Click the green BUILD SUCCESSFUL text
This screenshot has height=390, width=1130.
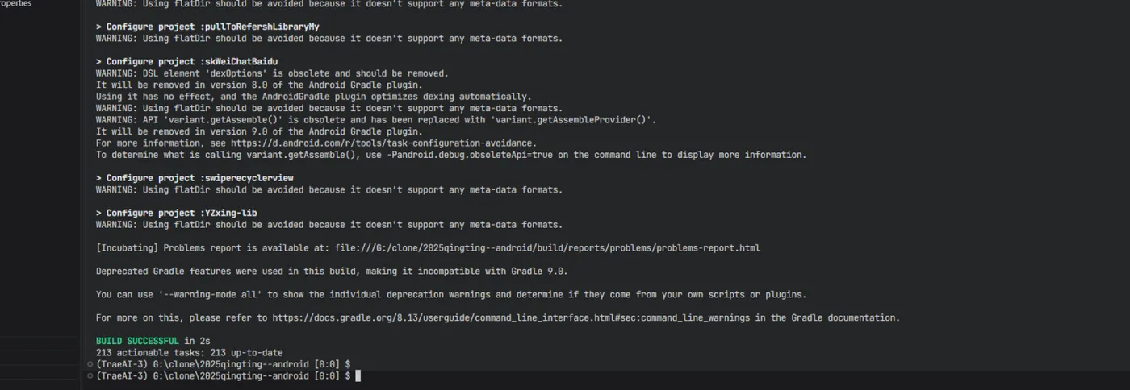(x=137, y=341)
